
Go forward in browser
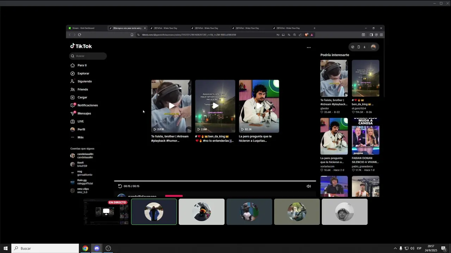coord(74,35)
